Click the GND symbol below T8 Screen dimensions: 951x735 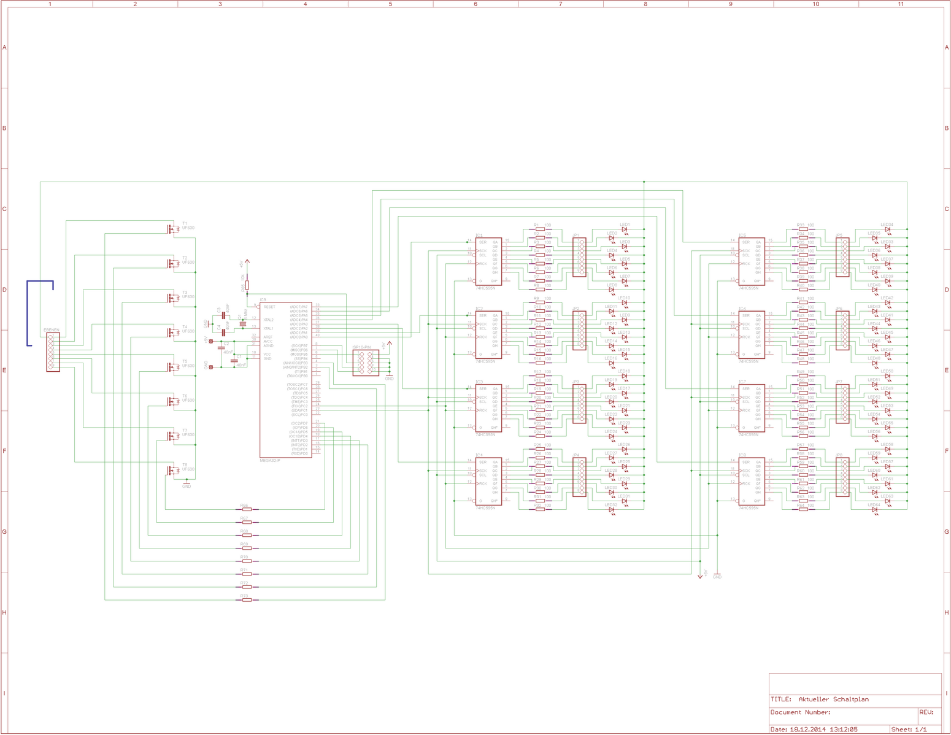(187, 483)
